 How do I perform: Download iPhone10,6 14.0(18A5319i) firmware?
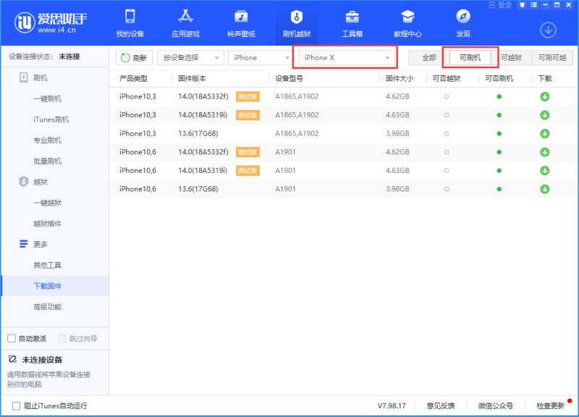pyautogui.click(x=545, y=170)
